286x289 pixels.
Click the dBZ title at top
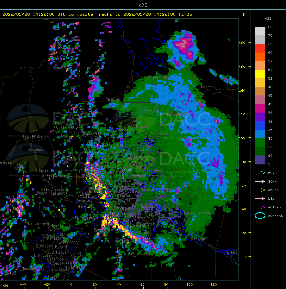143,5
